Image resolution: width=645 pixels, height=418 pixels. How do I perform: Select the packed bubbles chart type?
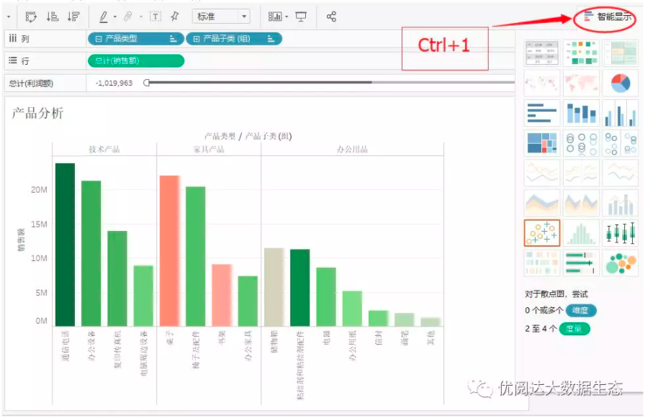pyautogui.click(x=621, y=263)
